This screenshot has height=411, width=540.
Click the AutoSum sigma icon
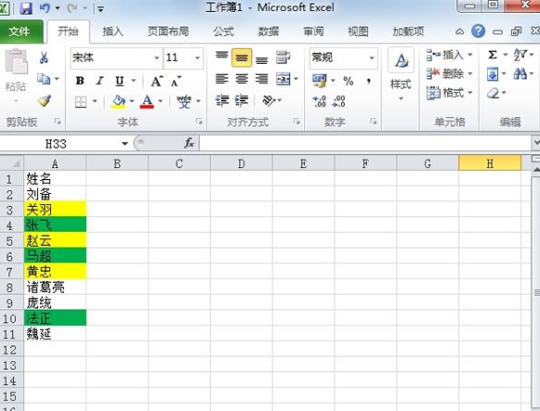point(493,55)
